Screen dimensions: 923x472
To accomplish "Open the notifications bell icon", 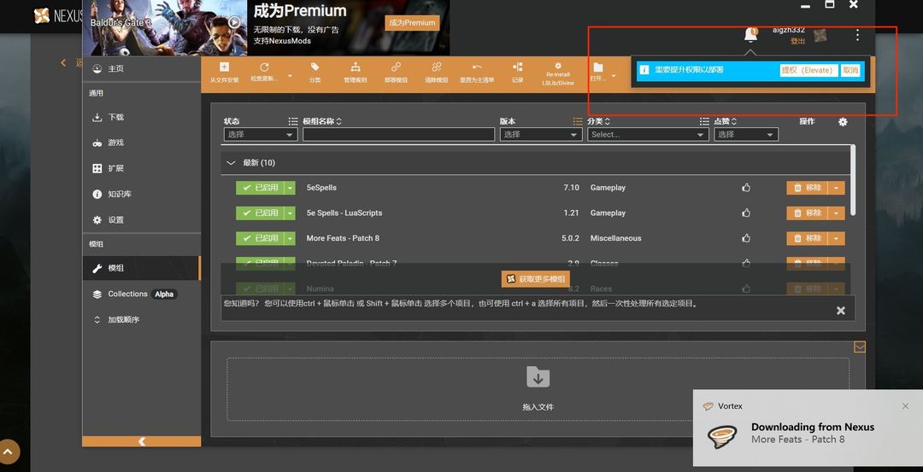I will [750, 35].
